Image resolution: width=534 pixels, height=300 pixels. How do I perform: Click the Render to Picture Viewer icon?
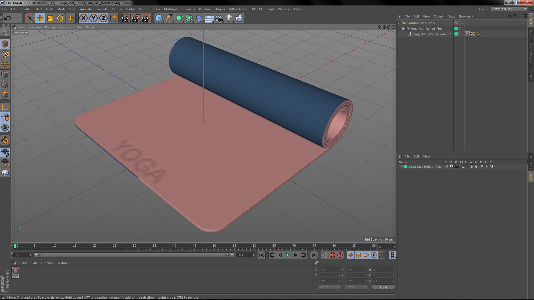pyautogui.click(x=136, y=18)
